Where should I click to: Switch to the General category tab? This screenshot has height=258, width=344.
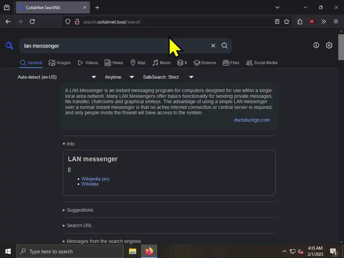pyautogui.click(x=31, y=63)
